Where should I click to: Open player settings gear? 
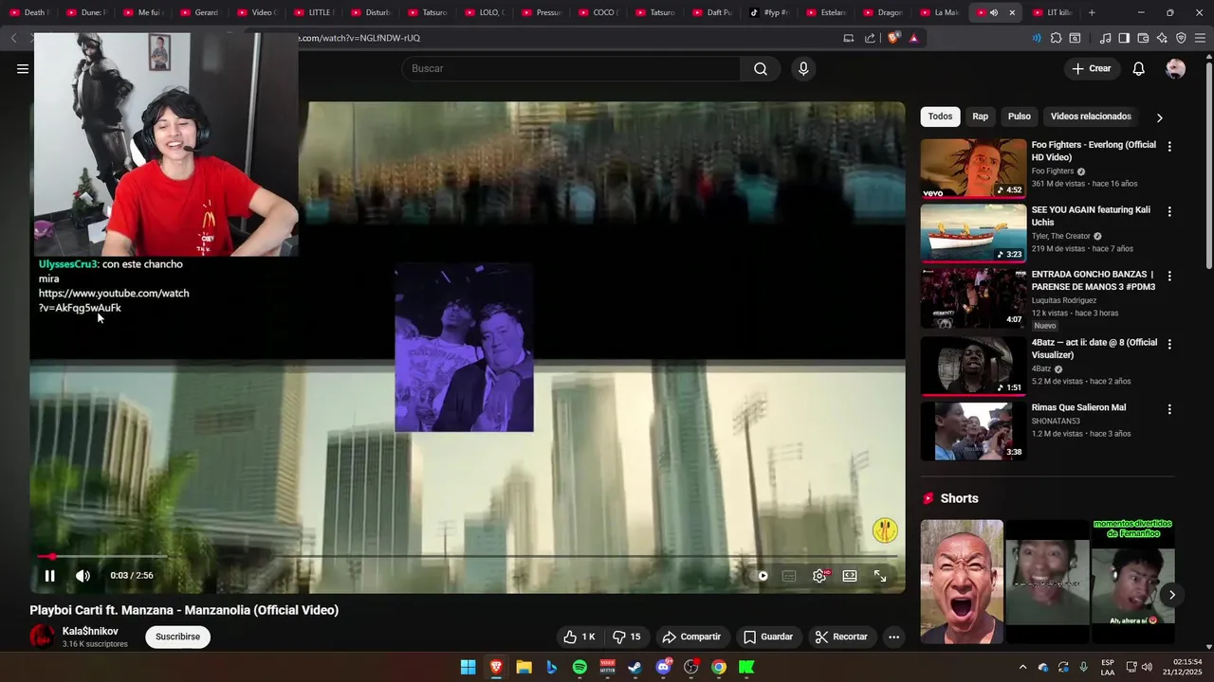click(820, 575)
